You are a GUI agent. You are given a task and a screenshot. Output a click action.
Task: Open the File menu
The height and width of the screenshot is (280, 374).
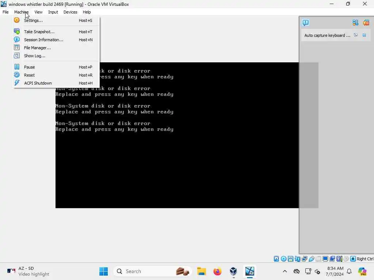pos(5,12)
